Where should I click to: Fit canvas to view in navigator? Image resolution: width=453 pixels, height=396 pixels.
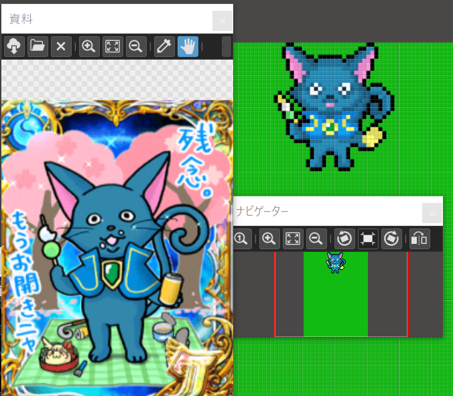(293, 239)
